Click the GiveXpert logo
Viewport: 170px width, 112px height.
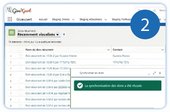(19, 10)
